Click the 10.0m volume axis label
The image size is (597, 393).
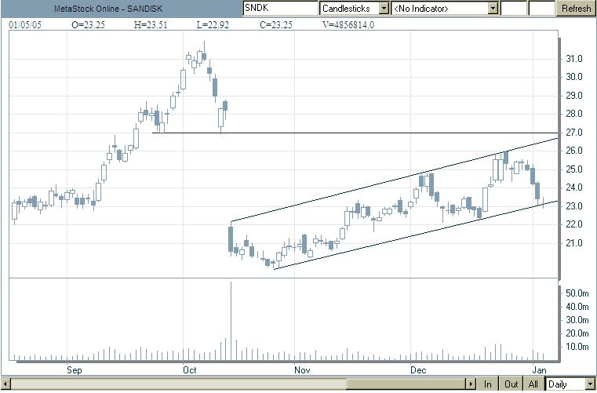577,347
